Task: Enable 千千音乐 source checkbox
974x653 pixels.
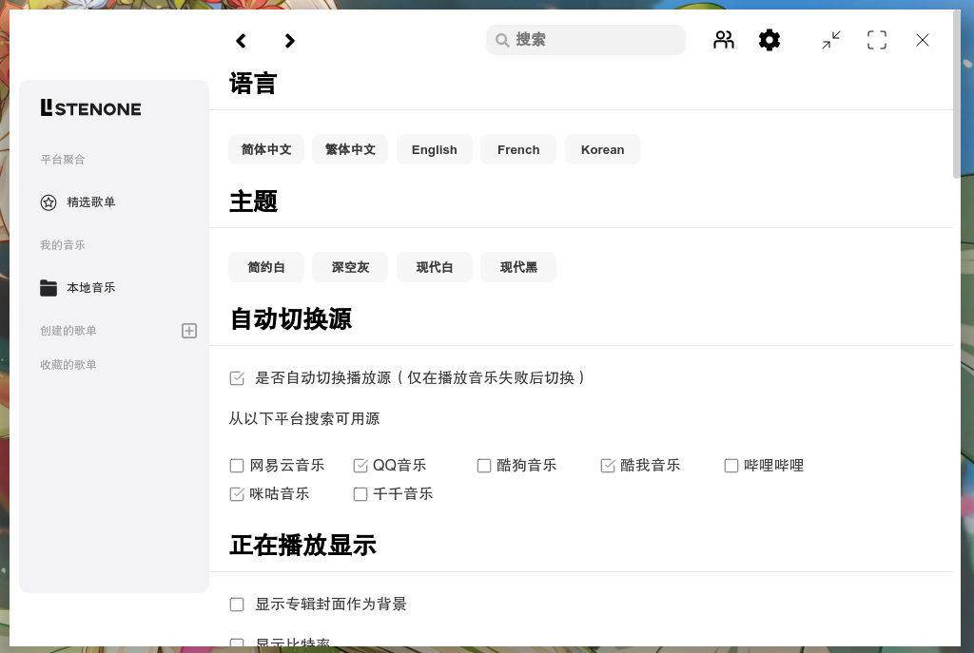Action: [x=360, y=494]
